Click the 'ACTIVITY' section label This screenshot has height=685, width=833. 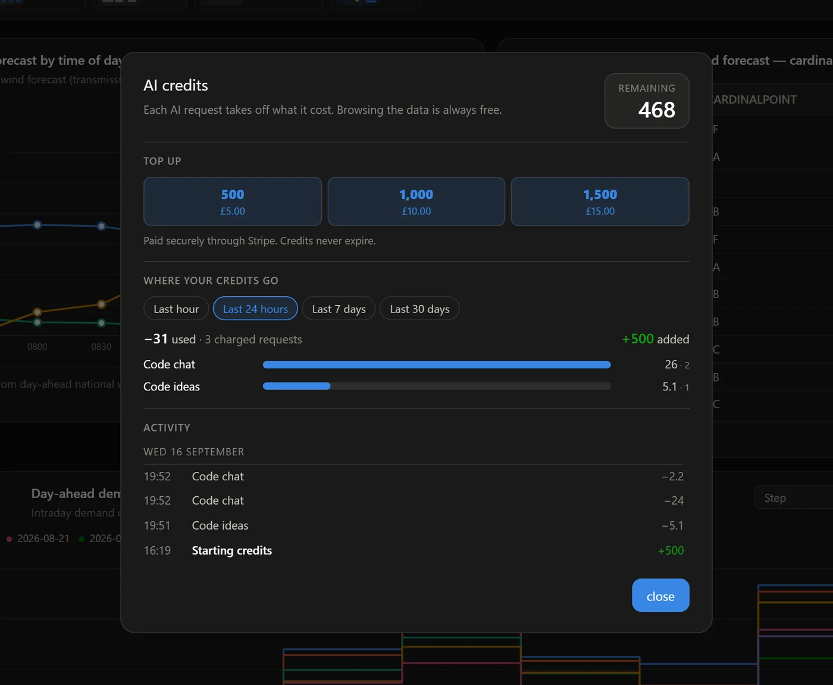coord(167,427)
